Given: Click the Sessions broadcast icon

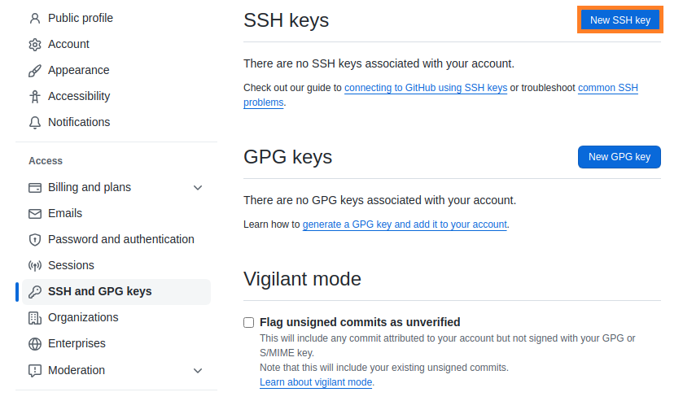Looking at the screenshot, I should click(x=34, y=265).
